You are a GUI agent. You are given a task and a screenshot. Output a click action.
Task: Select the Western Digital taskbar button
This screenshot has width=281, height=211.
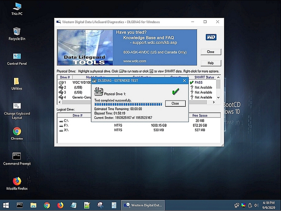point(143,205)
